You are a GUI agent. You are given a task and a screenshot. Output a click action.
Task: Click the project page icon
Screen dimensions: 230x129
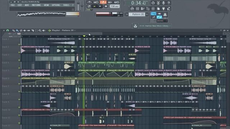(158, 9)
